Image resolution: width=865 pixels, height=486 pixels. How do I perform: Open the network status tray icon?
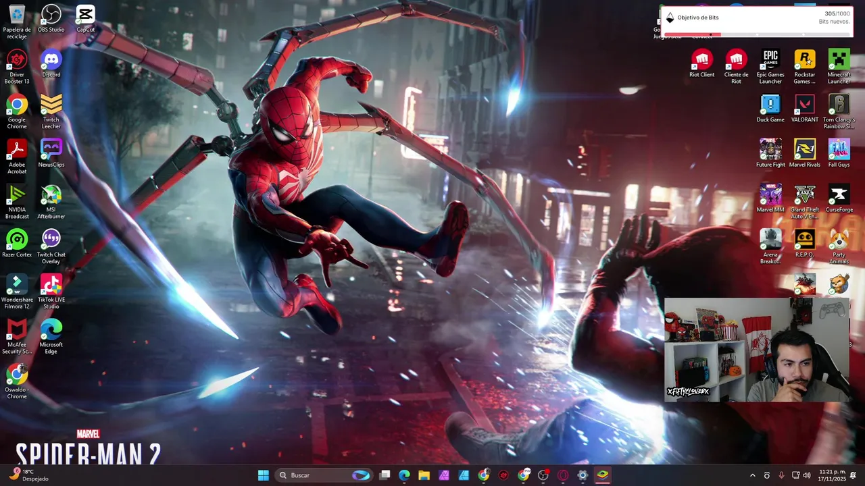[x=795, y=475]
